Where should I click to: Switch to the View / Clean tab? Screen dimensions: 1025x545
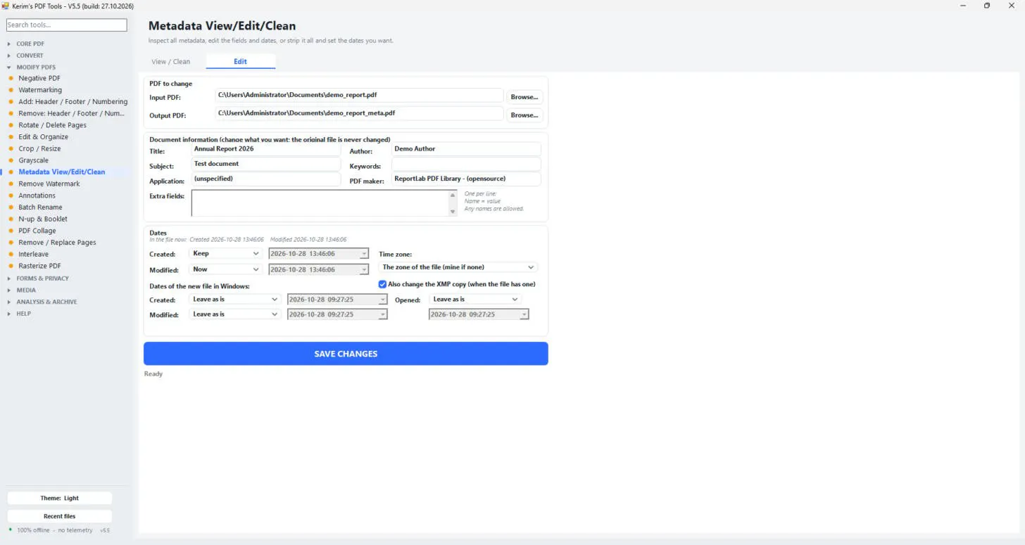pos(171,61)
